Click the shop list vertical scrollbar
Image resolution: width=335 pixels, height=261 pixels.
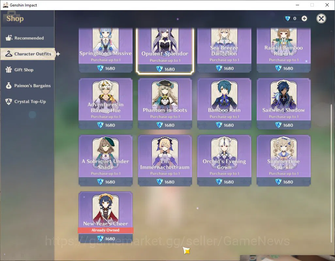331,173
